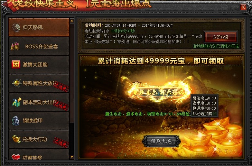Click the gold ingot exchange icon
This screenshot has width=252, height=166.
point(16,139)
